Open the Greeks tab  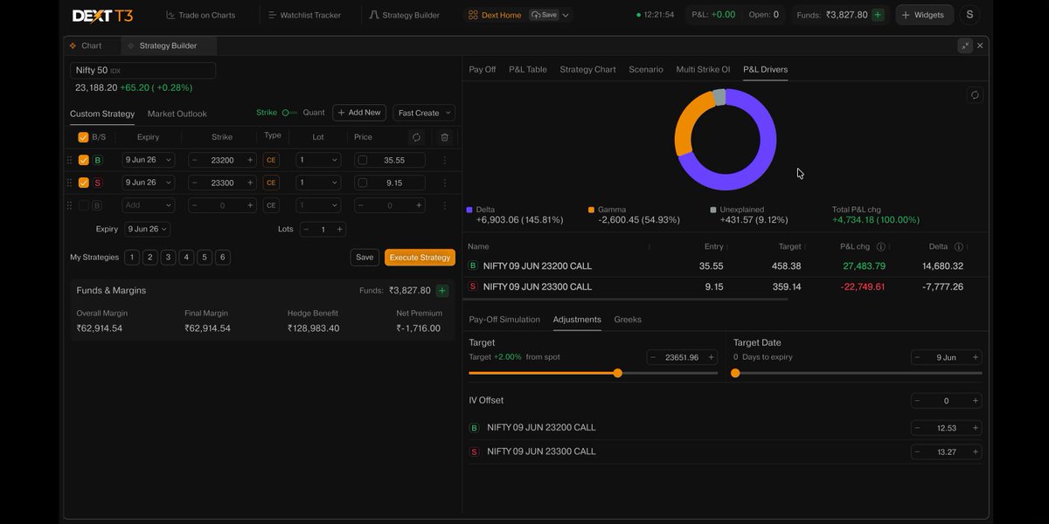tap(628, 320)
